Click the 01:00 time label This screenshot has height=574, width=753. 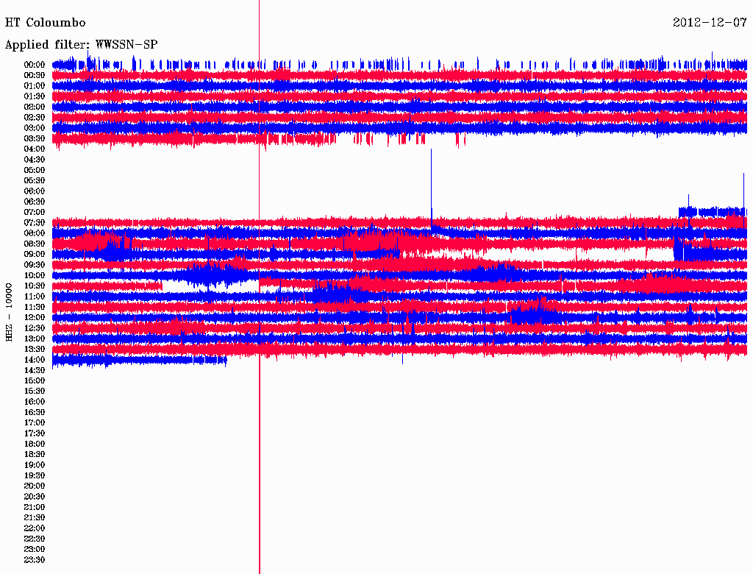[x=35, y=85]
